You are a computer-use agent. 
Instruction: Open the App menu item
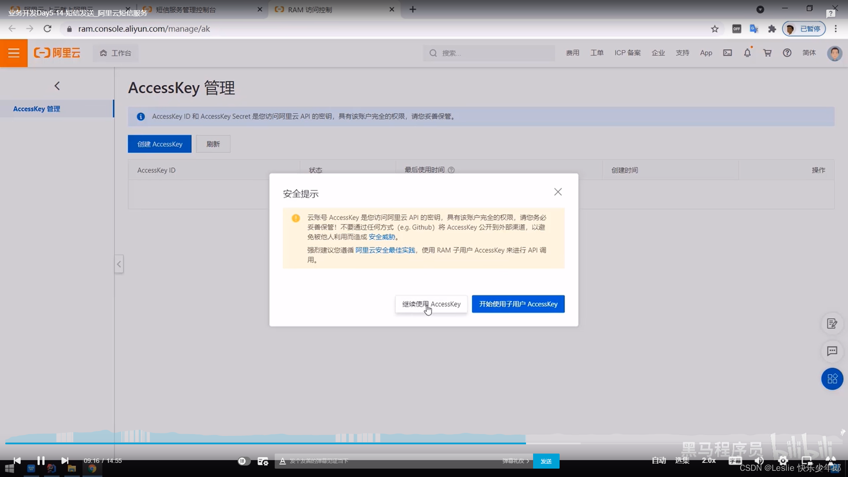706,53
